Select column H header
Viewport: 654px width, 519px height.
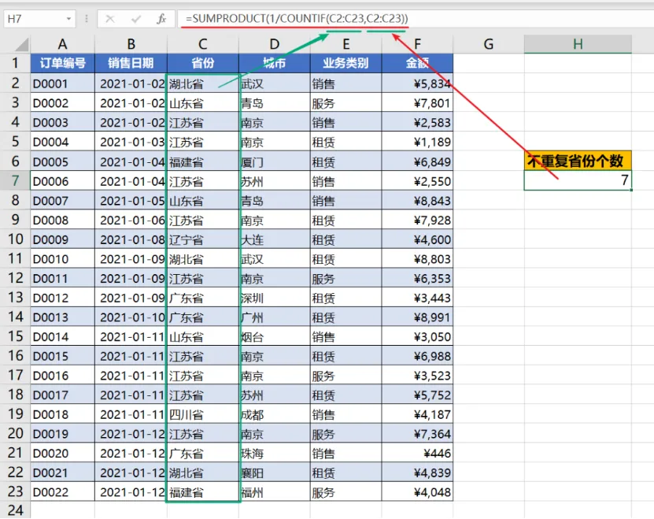coord(578,44)
